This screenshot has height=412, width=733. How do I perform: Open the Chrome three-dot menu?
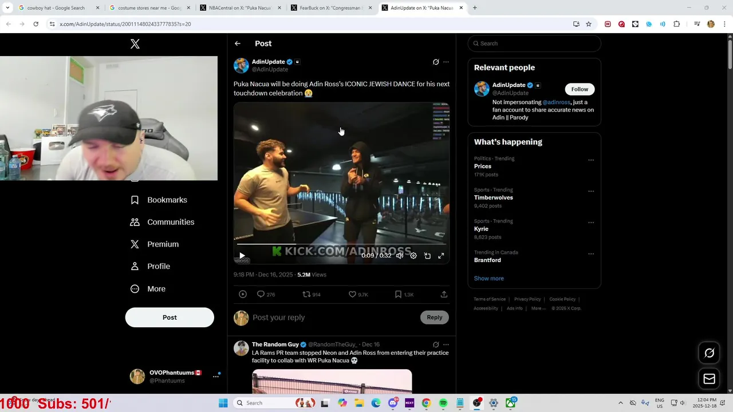click(x=724, y=24)
